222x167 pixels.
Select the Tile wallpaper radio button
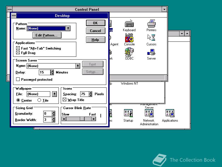[39, 100]
